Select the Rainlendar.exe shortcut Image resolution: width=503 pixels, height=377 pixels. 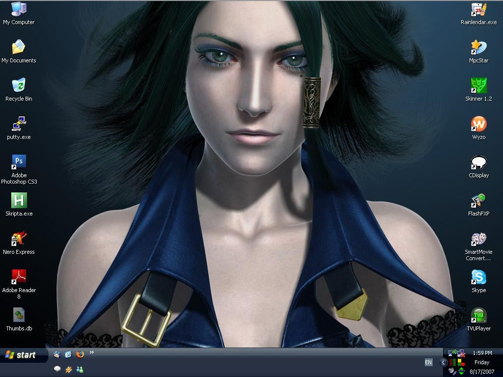478,13
